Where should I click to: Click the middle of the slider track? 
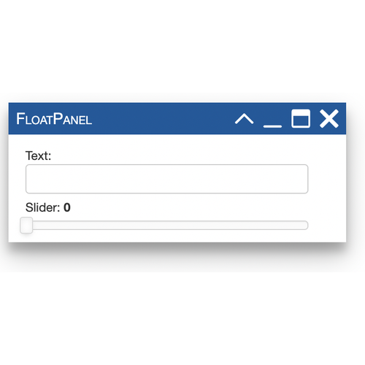167,226
